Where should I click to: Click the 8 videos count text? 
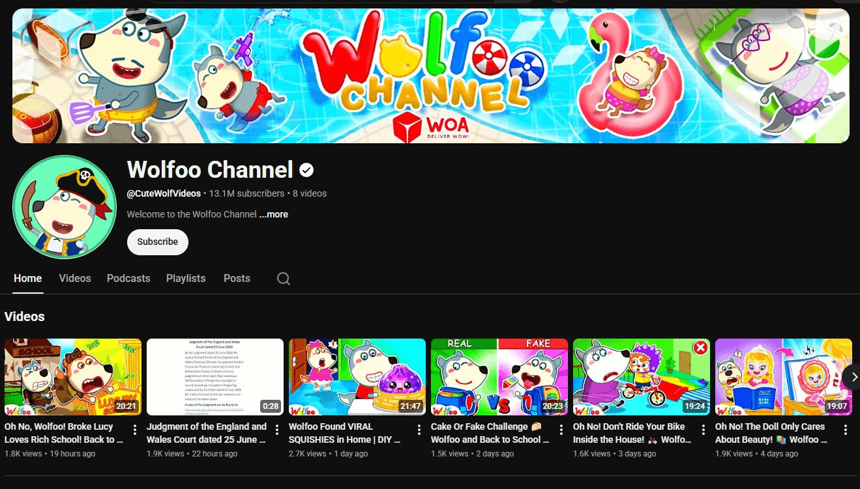point(310,193)
